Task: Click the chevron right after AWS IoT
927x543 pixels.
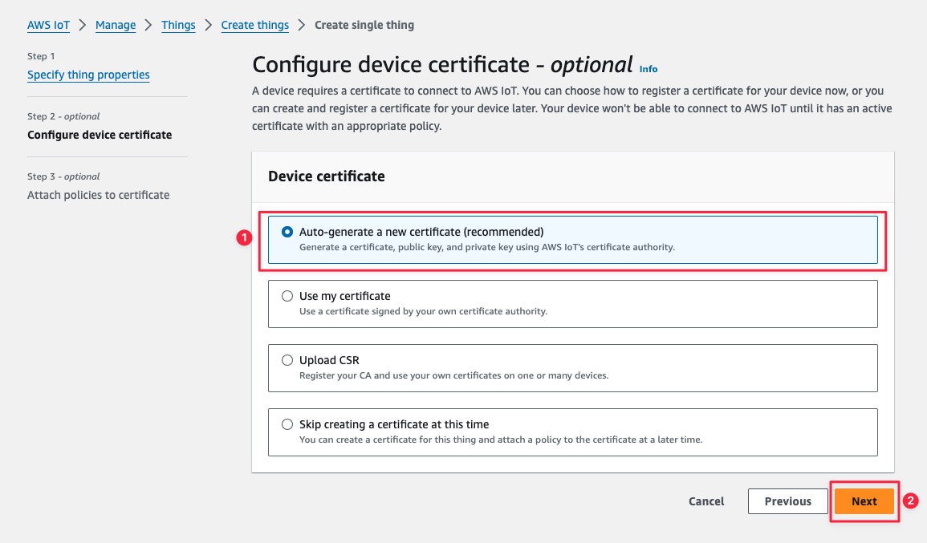Action: point(83,25)
